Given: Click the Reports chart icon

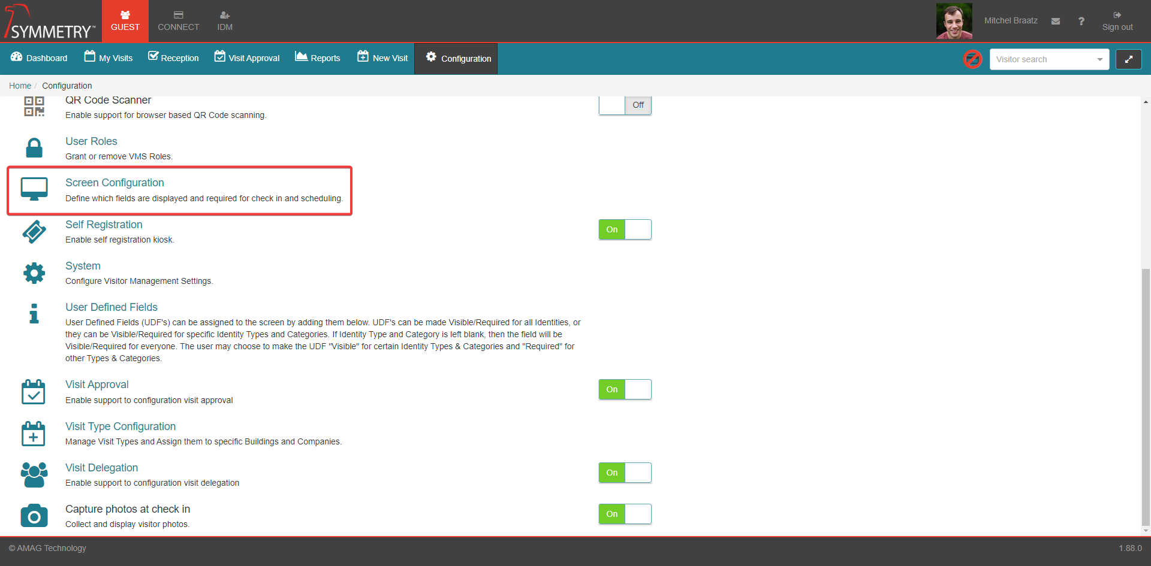Looking at the screenshot, I should (x=301, y=56).
